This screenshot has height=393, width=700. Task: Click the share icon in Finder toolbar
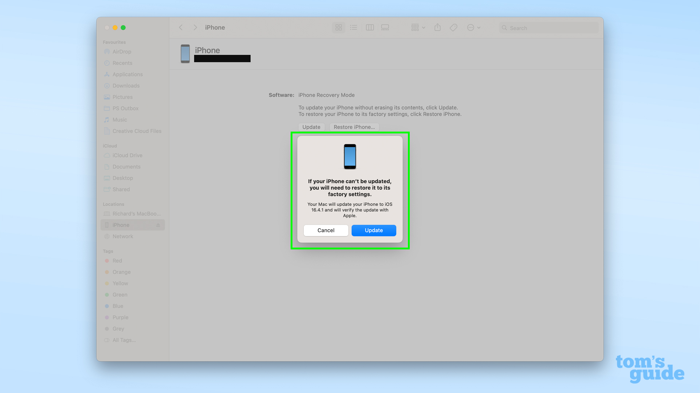point(437,27)
